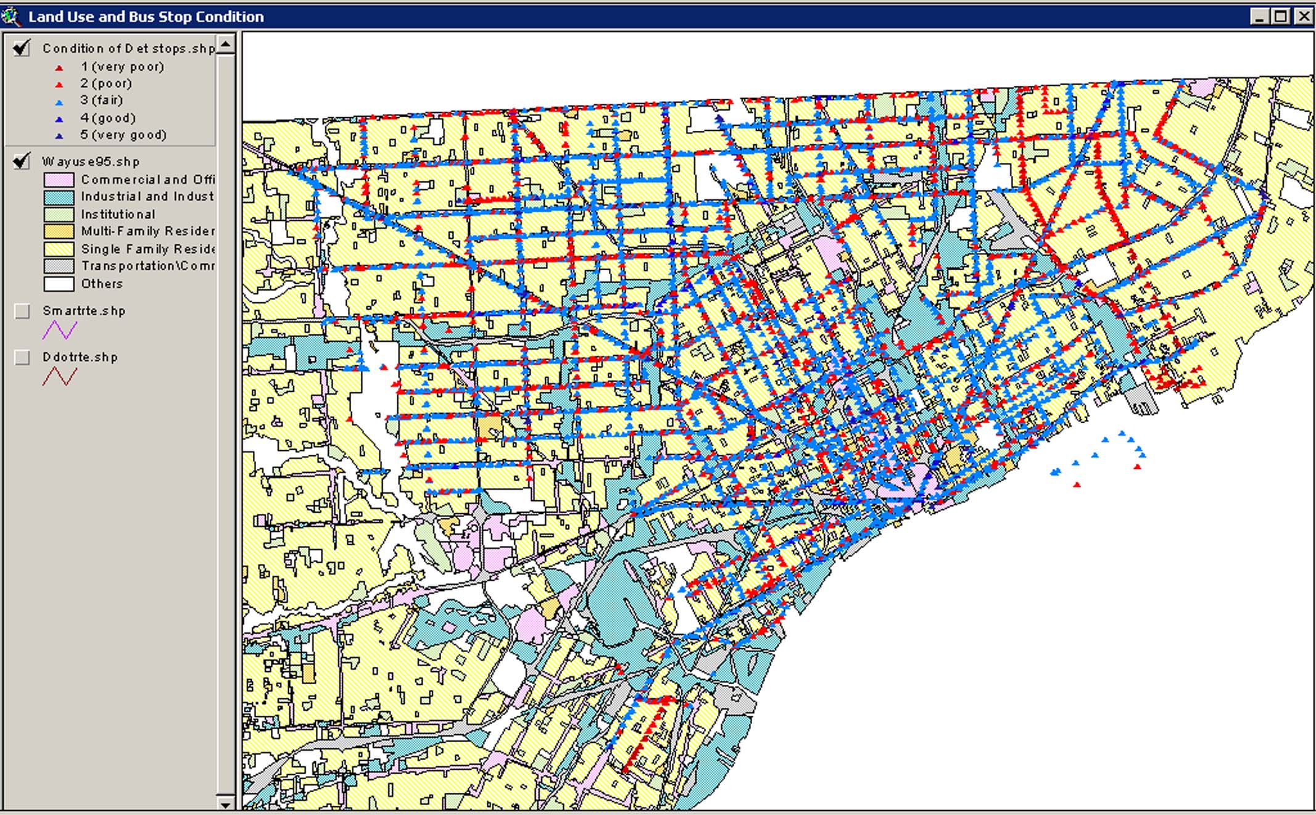Screen dimensions: 1316x815
Task: Hide the Condition of Det stops.shp theme
Action: 22,48
